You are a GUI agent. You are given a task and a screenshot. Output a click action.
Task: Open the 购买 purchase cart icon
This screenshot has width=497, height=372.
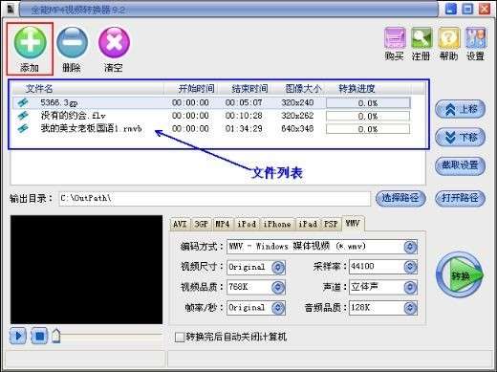point(395,38)
